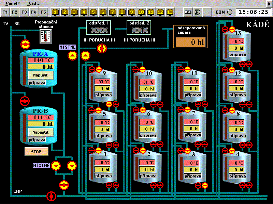Viewport: 273px width, 204px height.
Task: Toggle the red valve right of centrifuge pumps
Action: pyautogui.click(x=102, y=48)
